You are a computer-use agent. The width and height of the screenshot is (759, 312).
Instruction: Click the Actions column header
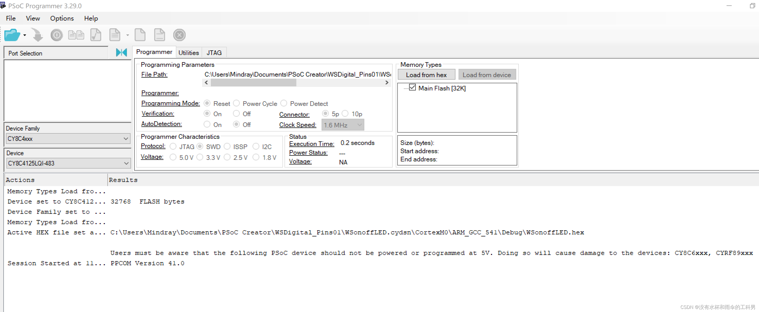56,180
